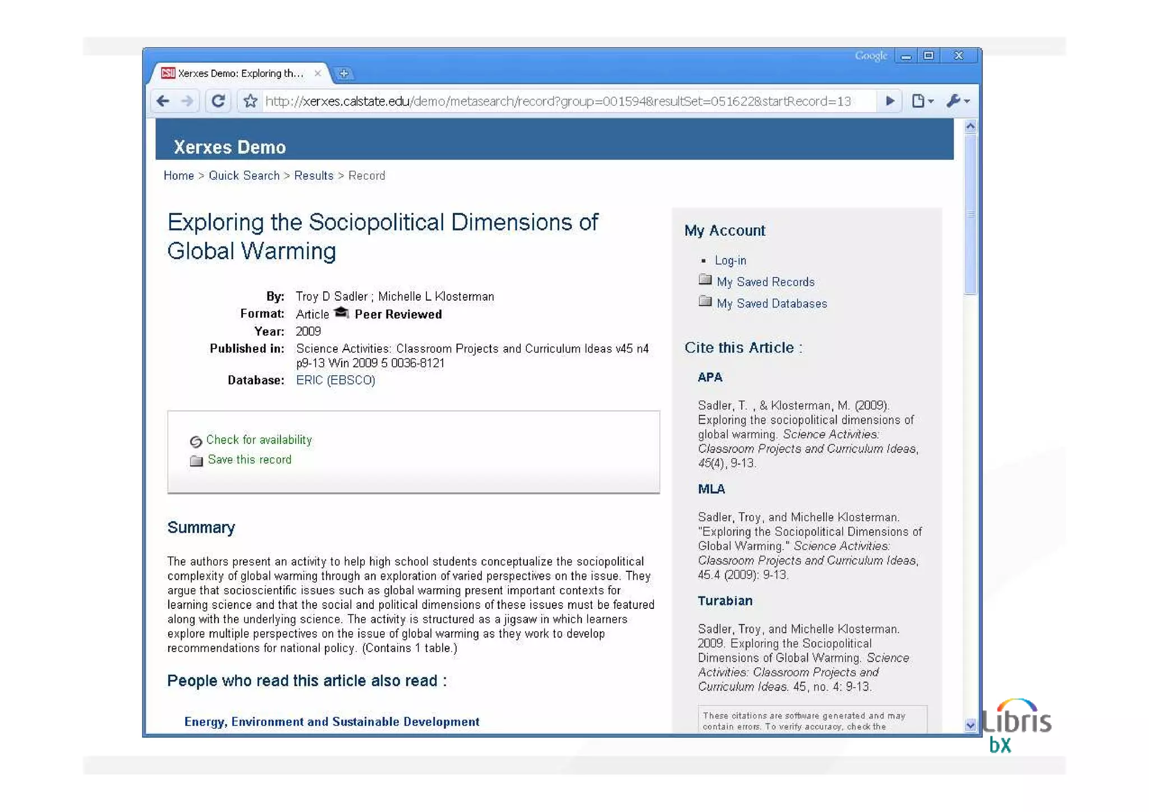Close the Xerxes Demo tab
The width and height of the screenshot is (1149, 812).
pos(318,74)
